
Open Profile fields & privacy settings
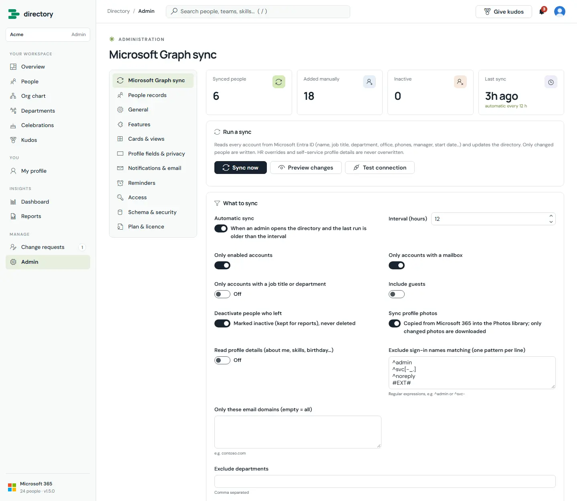click(x=153, y=154)
